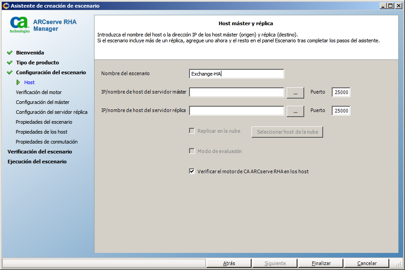Click the réplica Puerto field showing 25000
405x270 pixels.
[341, 111]
